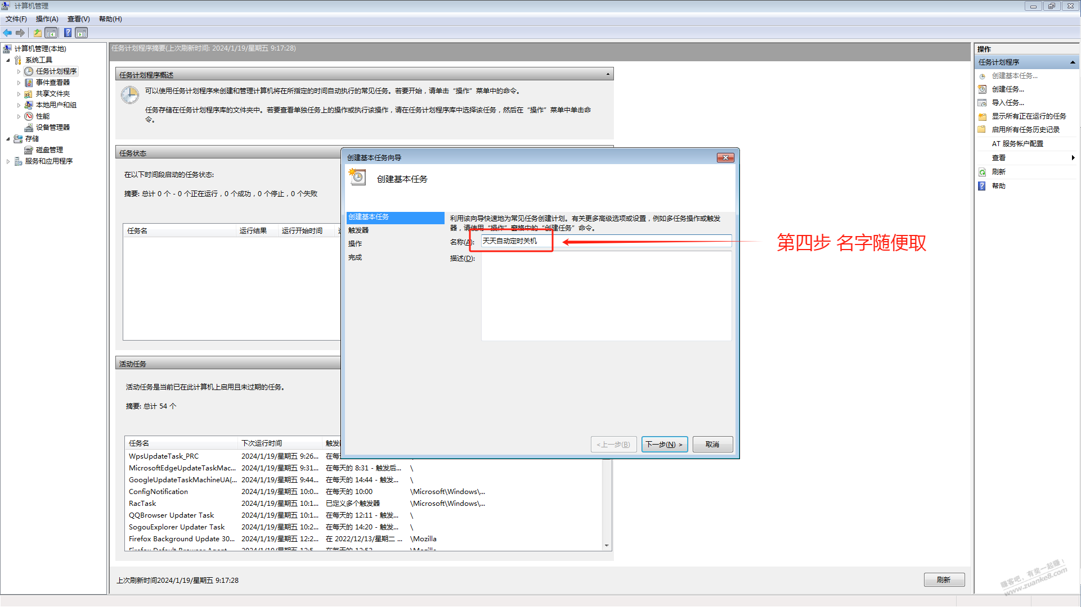This screenshot has height=607, width=1081.
Task: Click the 下一步(N) button
Action: tap(665, 445)
